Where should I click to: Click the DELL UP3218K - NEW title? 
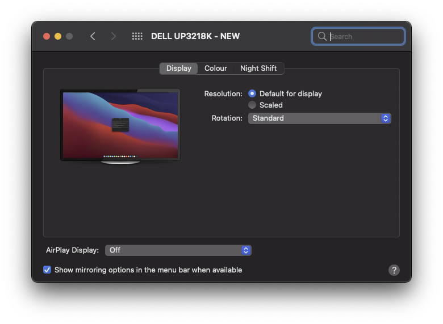[195, 36]
